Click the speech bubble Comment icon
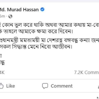The height and width of the screenshot is (99, 99). pos(45,86)
